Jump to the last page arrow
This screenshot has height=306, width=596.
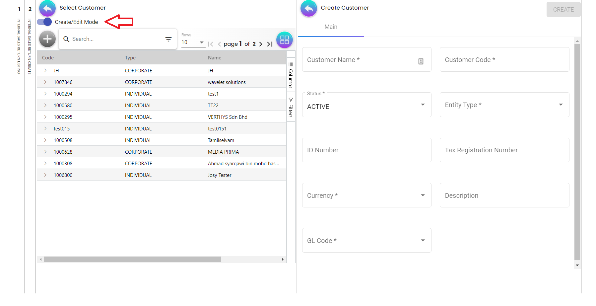[270, 44]
